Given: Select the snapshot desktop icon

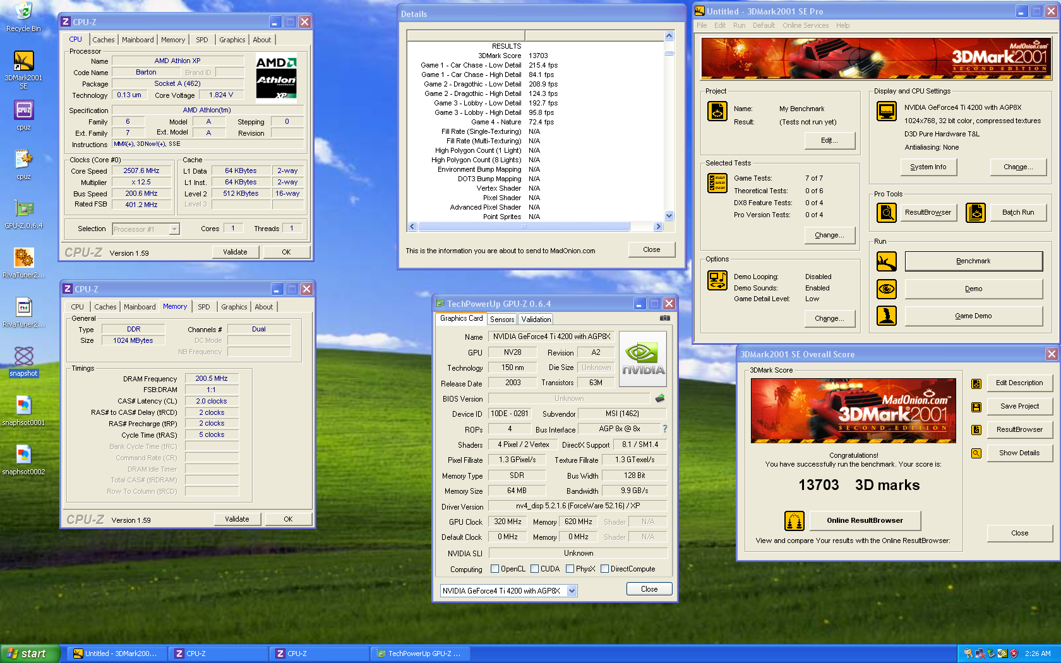Looking at the screenshot, I should click(x=23, y=361).
